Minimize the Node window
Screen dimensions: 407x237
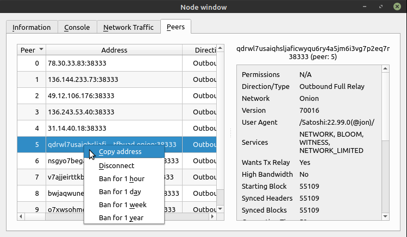pos(365,7)
